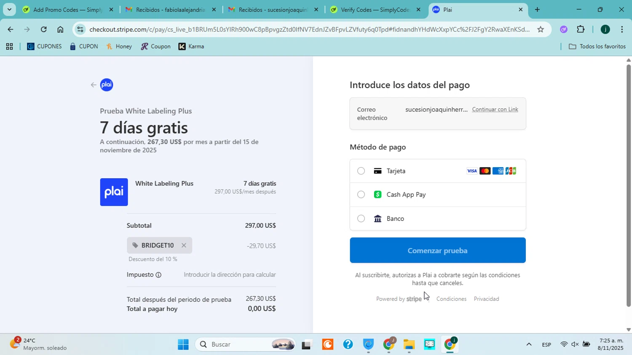
Task: Open the weather widget 24°C
Action: click(x=39, y=344)
